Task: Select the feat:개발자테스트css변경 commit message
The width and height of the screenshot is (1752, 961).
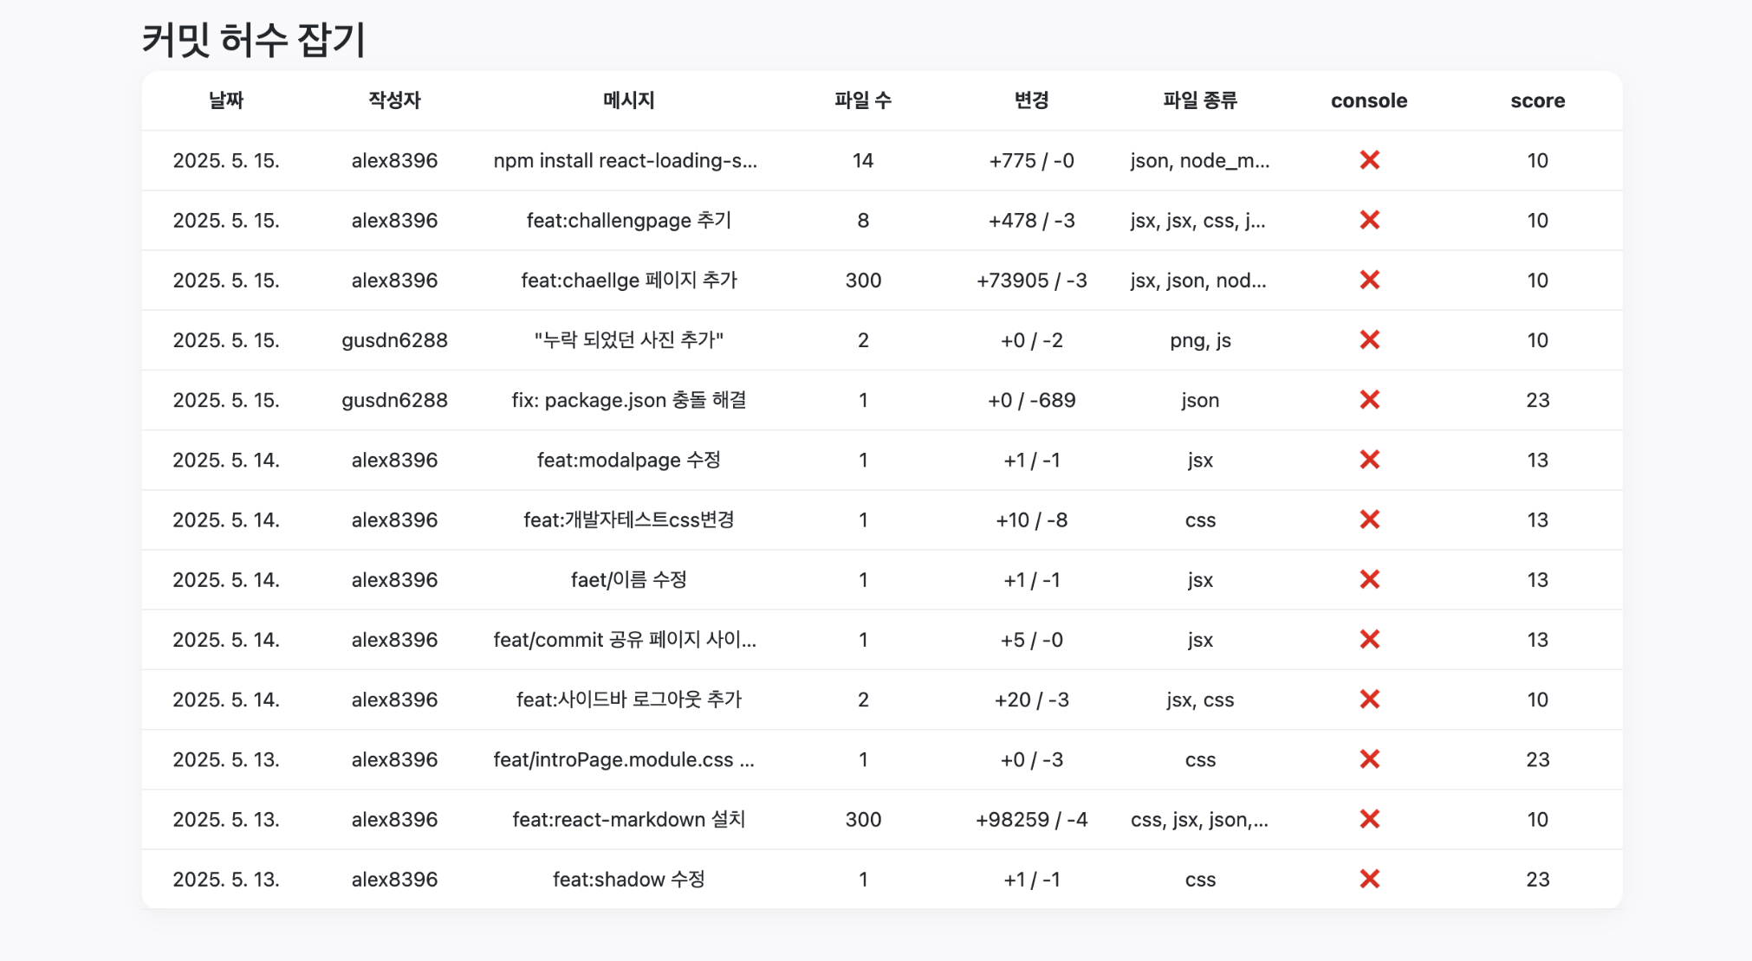Action: pos(629,519)
